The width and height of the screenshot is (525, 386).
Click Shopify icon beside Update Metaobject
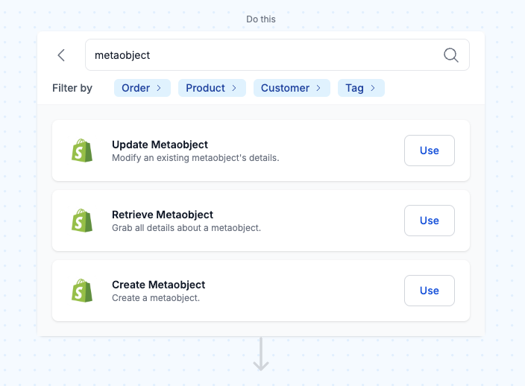82,151
